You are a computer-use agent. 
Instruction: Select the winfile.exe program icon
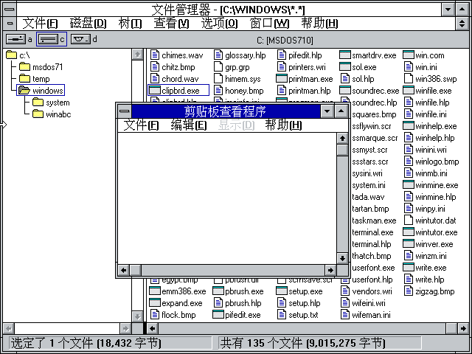pos(409,90)
